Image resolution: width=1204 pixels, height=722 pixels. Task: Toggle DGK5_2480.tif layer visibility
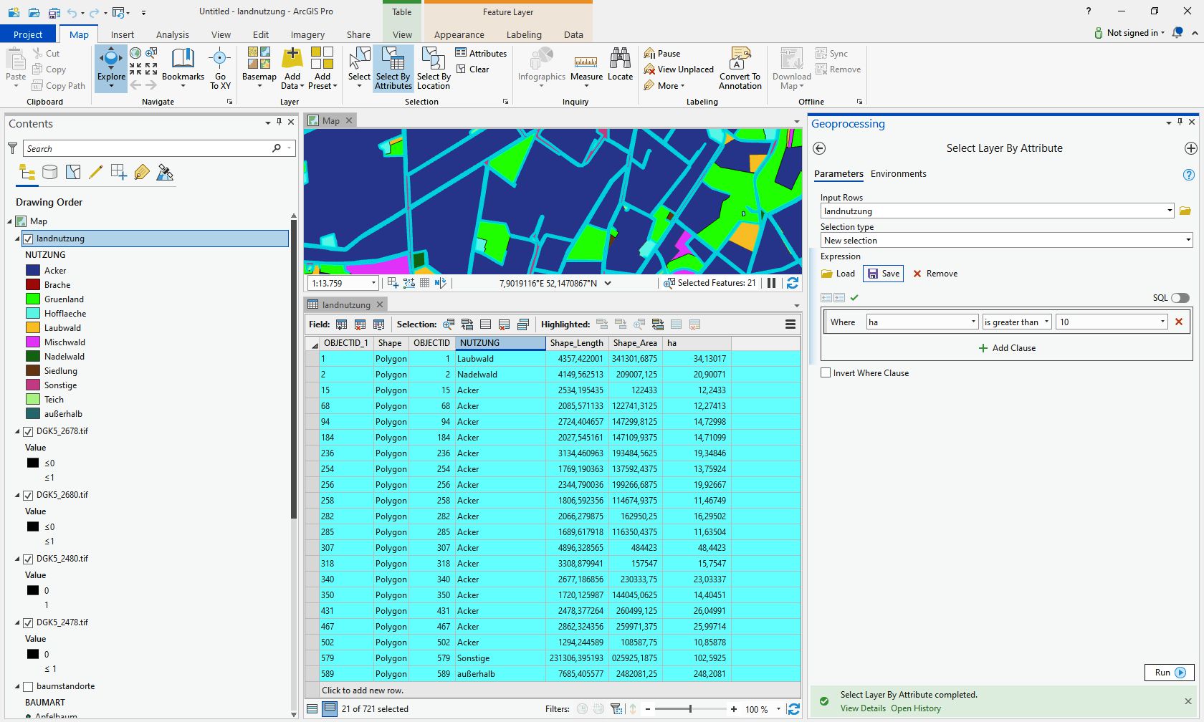28,559
